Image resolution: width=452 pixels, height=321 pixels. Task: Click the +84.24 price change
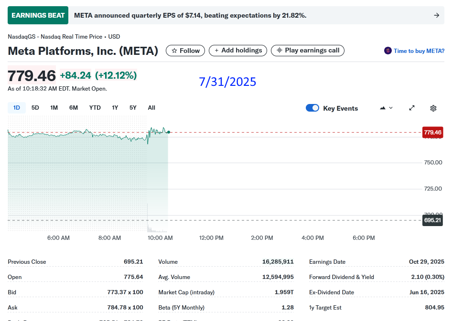coord(75,75)
